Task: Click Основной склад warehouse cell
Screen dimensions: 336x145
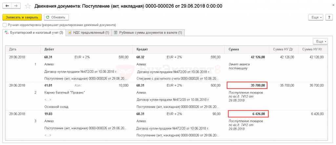Action: [56, 107]
